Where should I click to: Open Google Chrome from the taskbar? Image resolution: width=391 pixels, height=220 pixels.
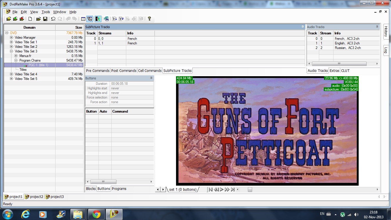pos(96,214)
